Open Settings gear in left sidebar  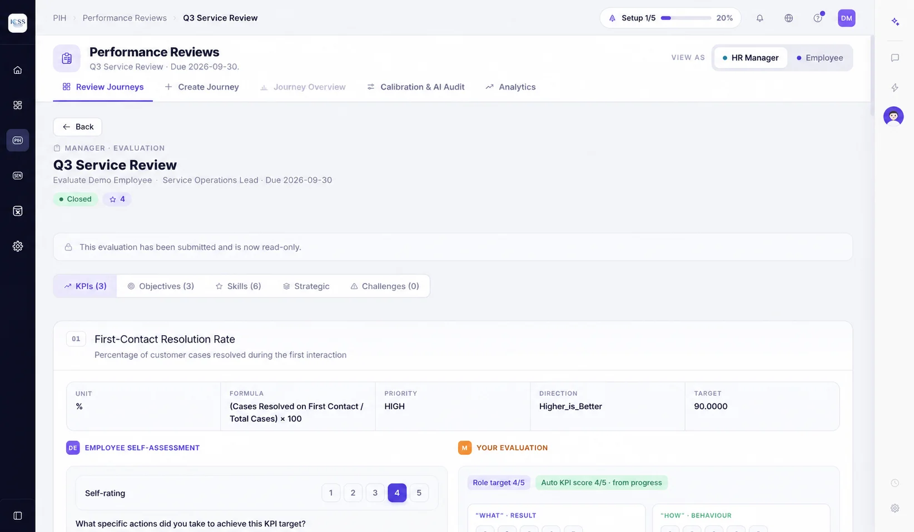click(x=18, y=246)
